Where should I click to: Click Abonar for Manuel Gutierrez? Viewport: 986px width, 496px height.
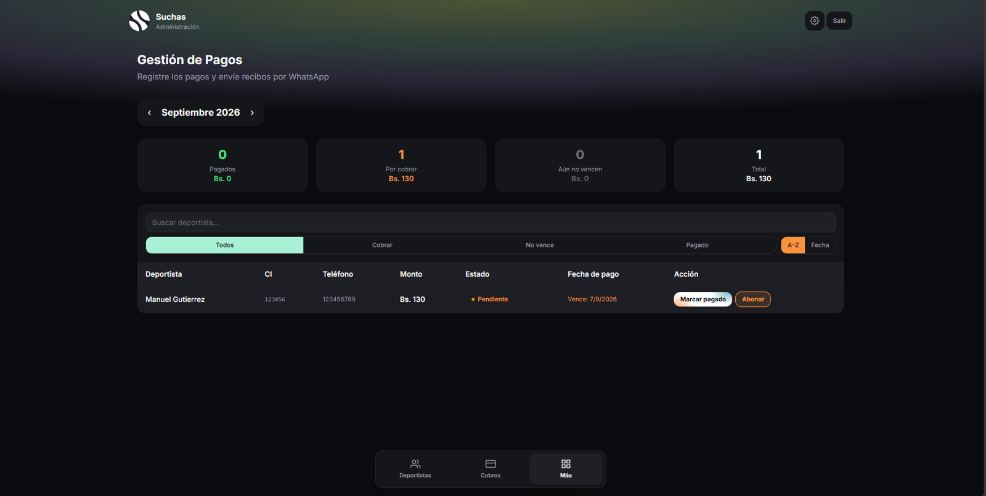point(753,299)
